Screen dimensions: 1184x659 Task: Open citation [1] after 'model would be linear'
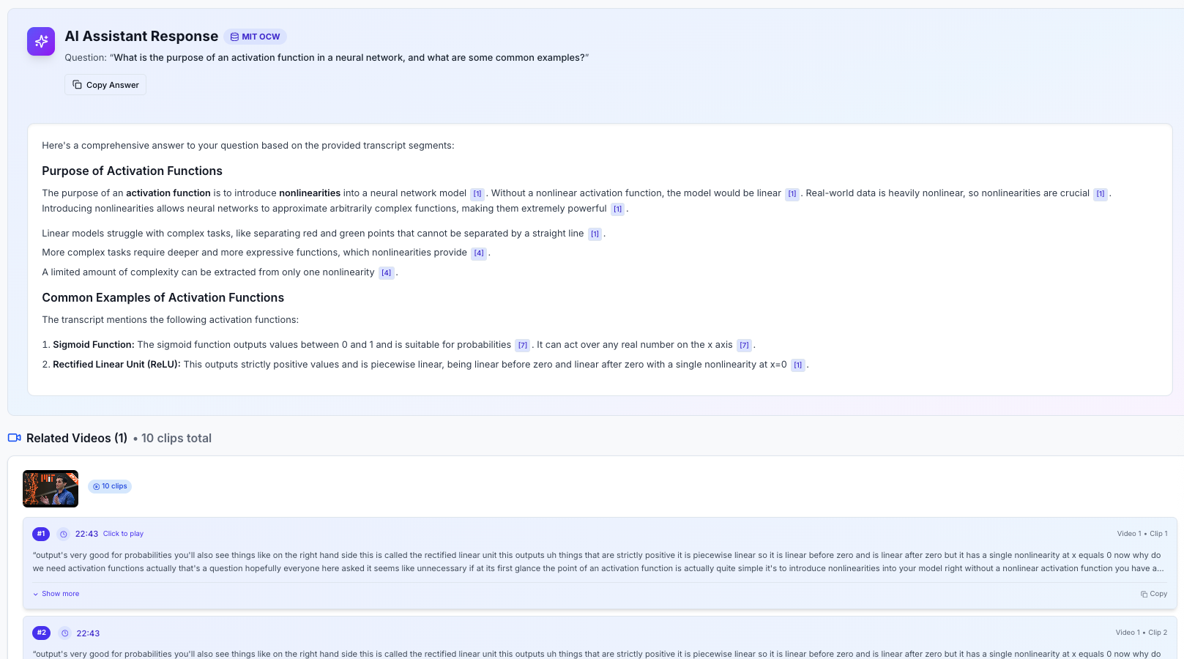pos(792,194)
